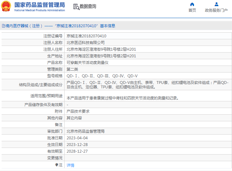Screen dimensions: 232x171
Task: Click the 数据查询 heading text
Action: (88, 6)
